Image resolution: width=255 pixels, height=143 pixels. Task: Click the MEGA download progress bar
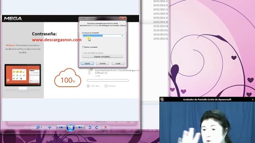click(x=108, y=80)
